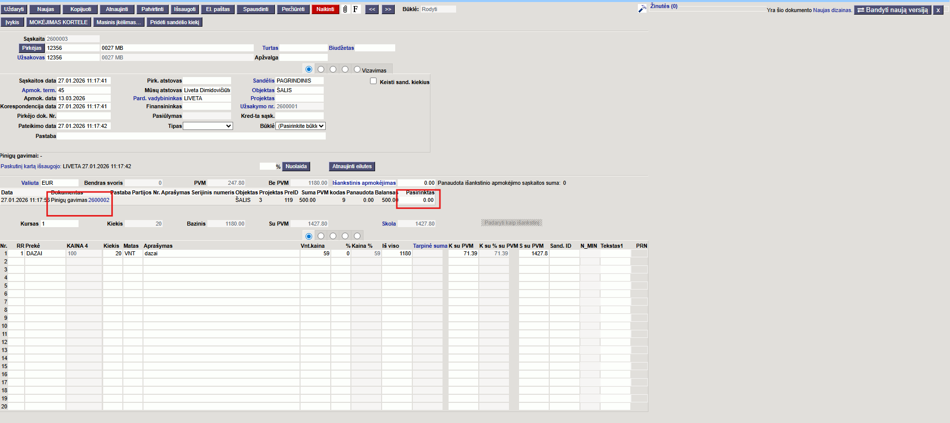This screenshot has height=423, width=950.
Task: Click the Nuolaida discount button
Action: point(296,166)
